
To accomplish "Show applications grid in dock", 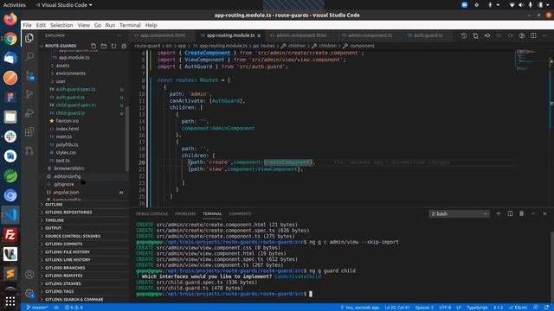I will click(10, 301).
